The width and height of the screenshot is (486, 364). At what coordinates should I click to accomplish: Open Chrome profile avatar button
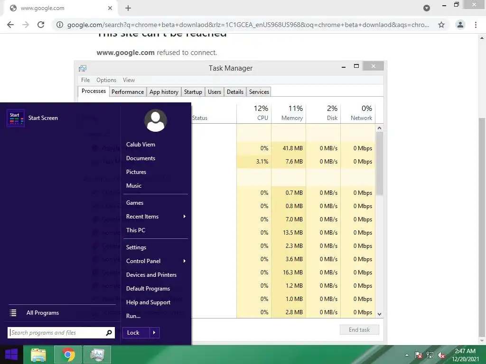tap(460, 25)
